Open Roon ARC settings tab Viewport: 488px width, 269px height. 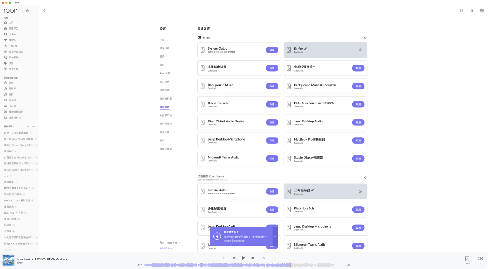165,73
